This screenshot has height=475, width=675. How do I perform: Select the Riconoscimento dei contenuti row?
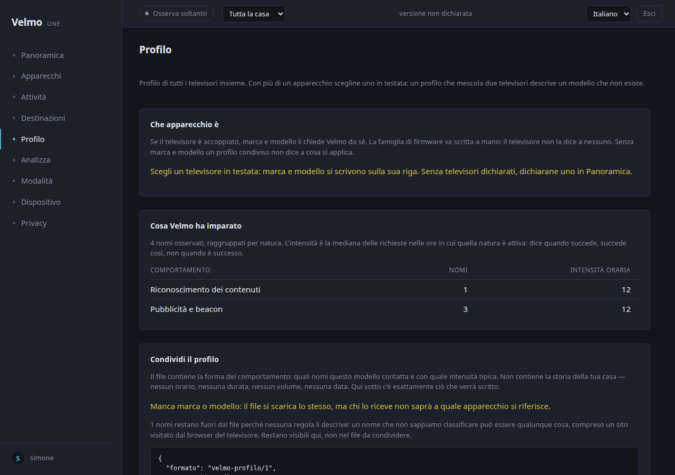(x=394, y=290)
